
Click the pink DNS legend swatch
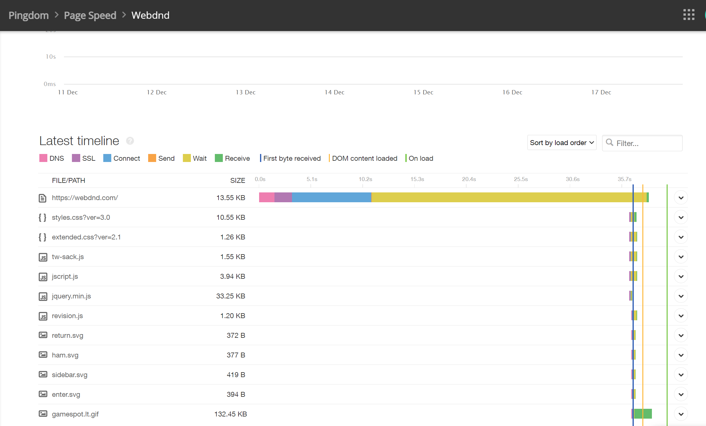[x=43, y=158]
